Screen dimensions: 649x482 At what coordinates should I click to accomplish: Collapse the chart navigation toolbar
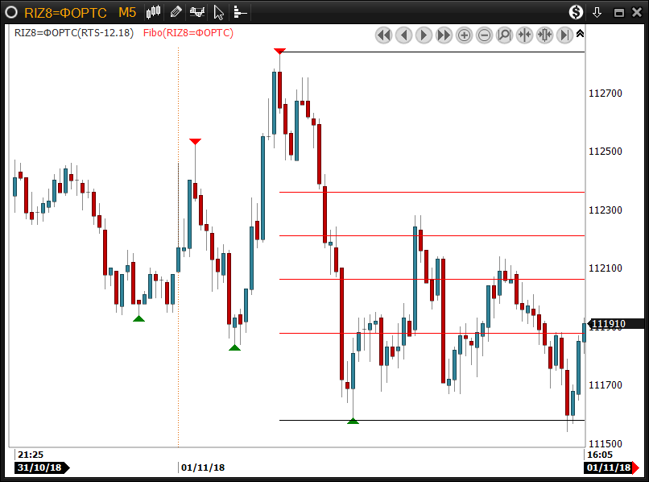click(x=581, y=34)
